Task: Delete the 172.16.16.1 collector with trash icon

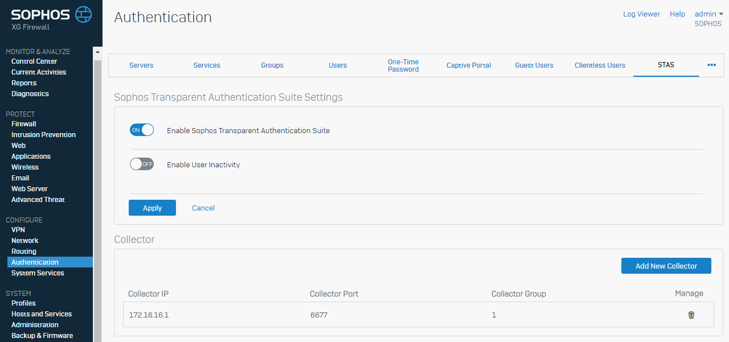Action: click(691, 315)
